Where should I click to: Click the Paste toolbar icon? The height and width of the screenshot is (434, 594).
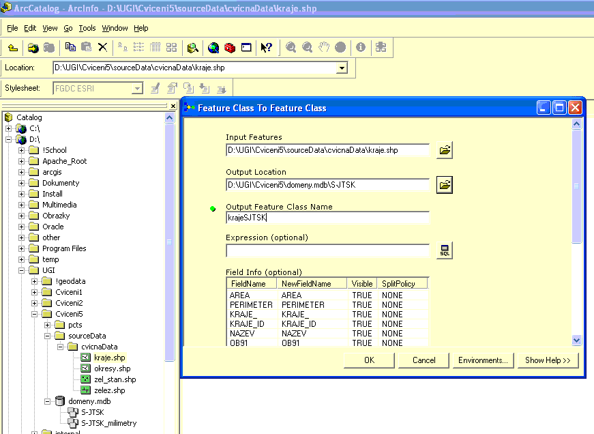(87, 47)
